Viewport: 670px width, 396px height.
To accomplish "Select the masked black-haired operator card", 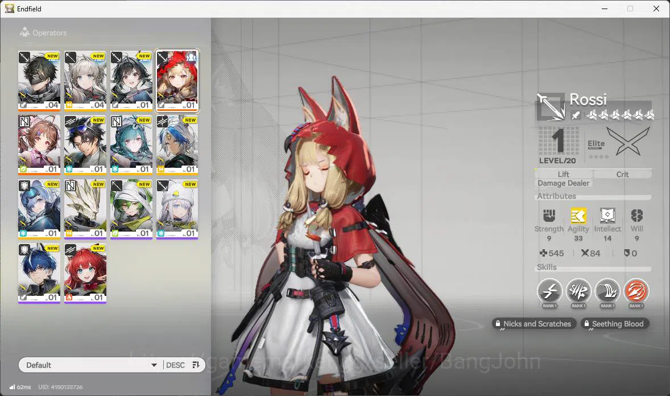I will (39, 81).
